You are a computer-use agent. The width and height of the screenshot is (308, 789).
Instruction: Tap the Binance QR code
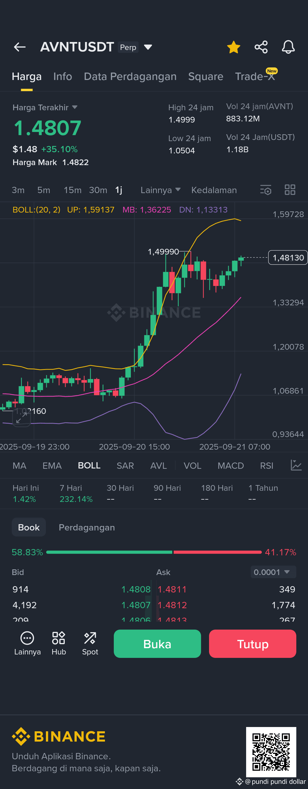[x=271, y=752]
